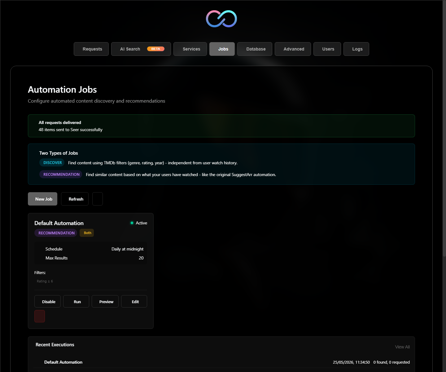Click the Recent Executions heading
The width and height of the screenshot is (446, 372).
click(55, 345)
